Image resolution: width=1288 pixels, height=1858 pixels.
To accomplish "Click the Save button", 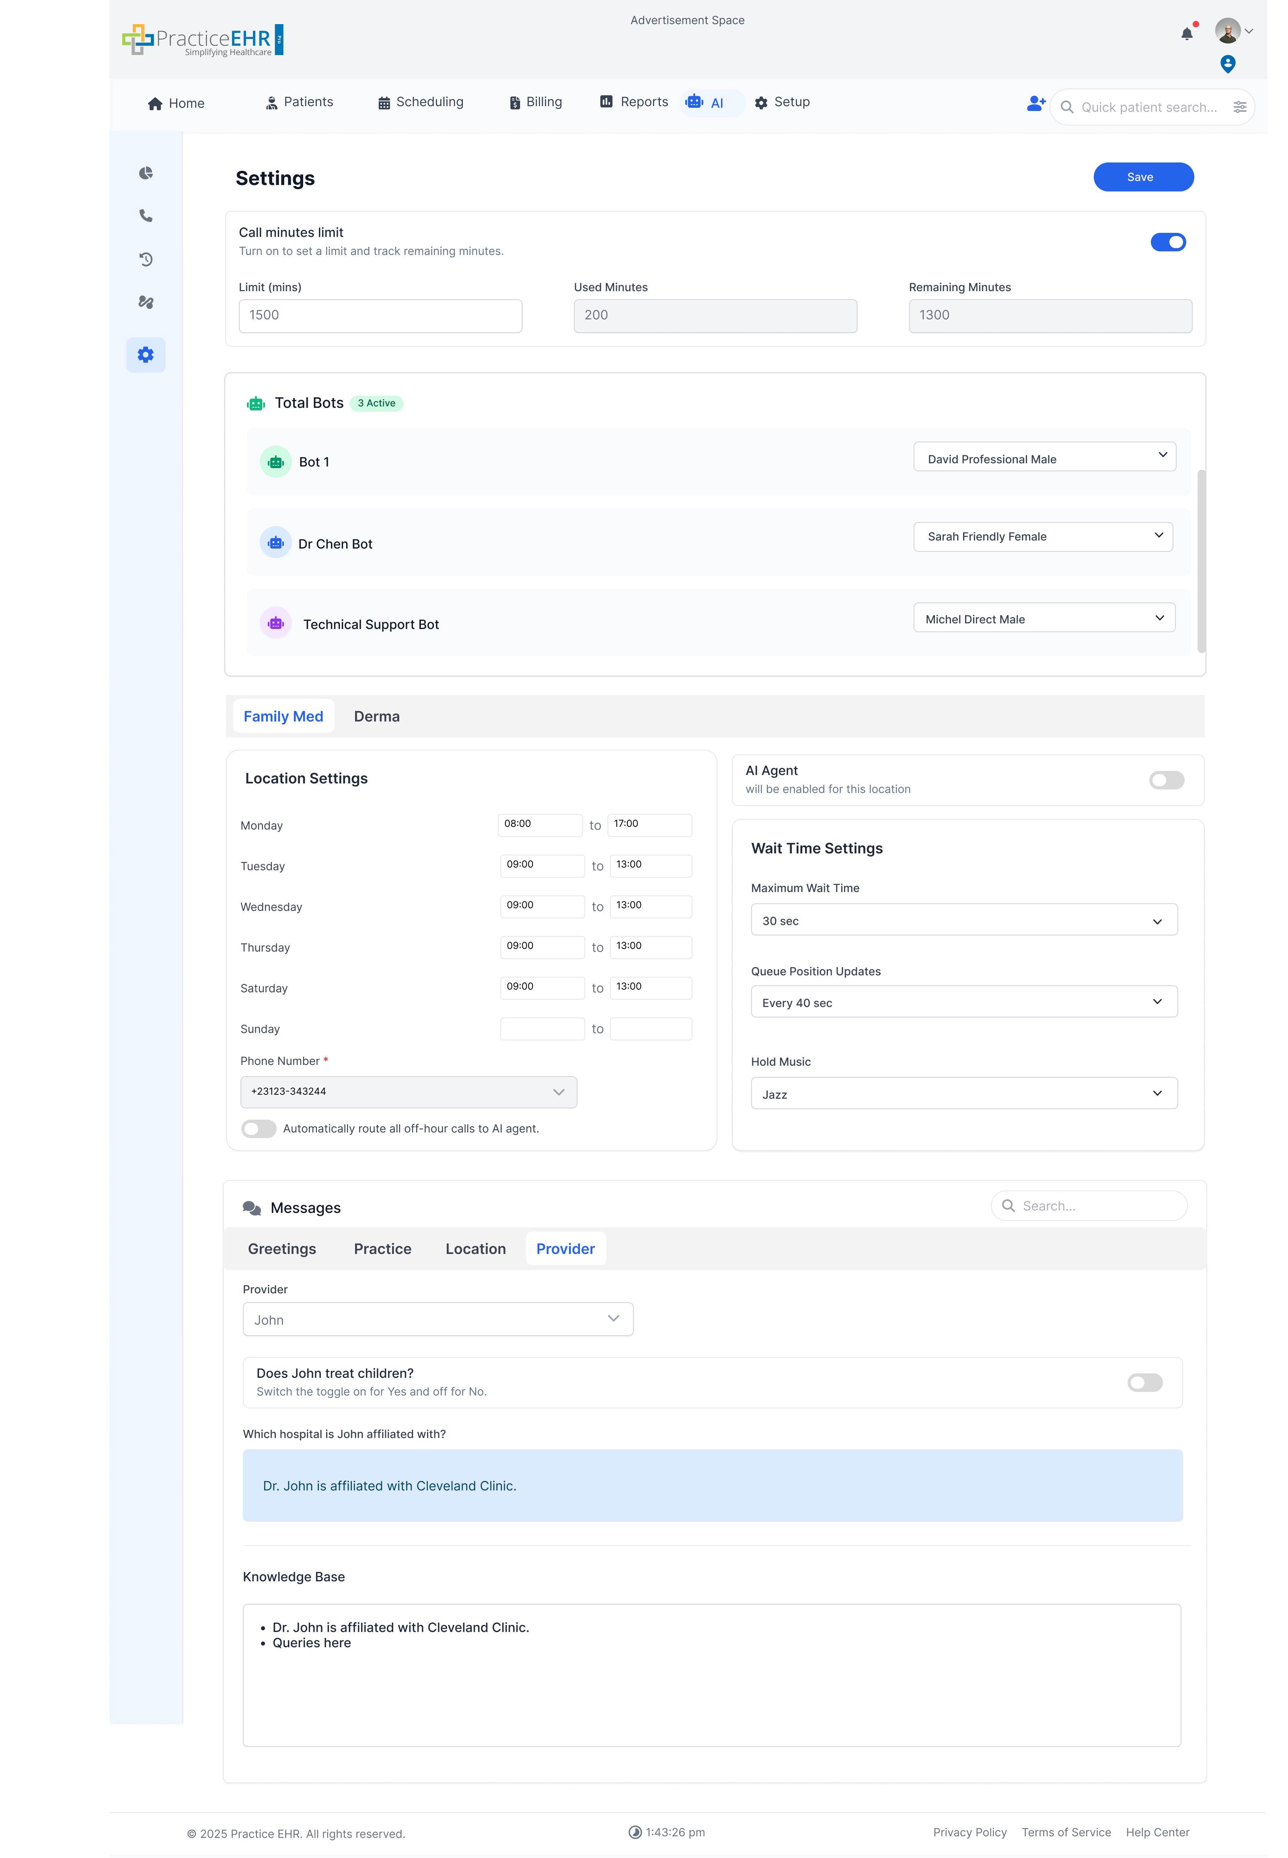I will (x=1143, y=177).
